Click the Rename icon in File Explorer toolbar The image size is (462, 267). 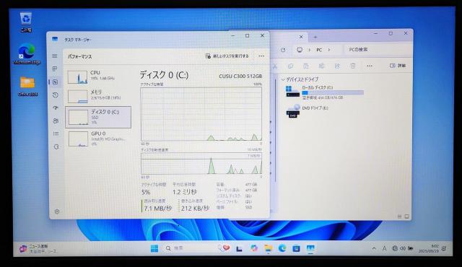[321, 66]
